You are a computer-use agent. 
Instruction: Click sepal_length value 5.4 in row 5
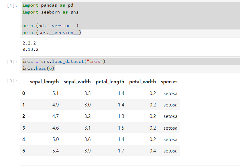(55, 151)
